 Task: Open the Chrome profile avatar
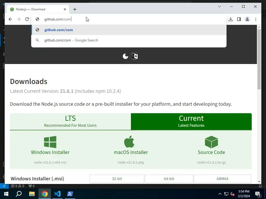247,19
